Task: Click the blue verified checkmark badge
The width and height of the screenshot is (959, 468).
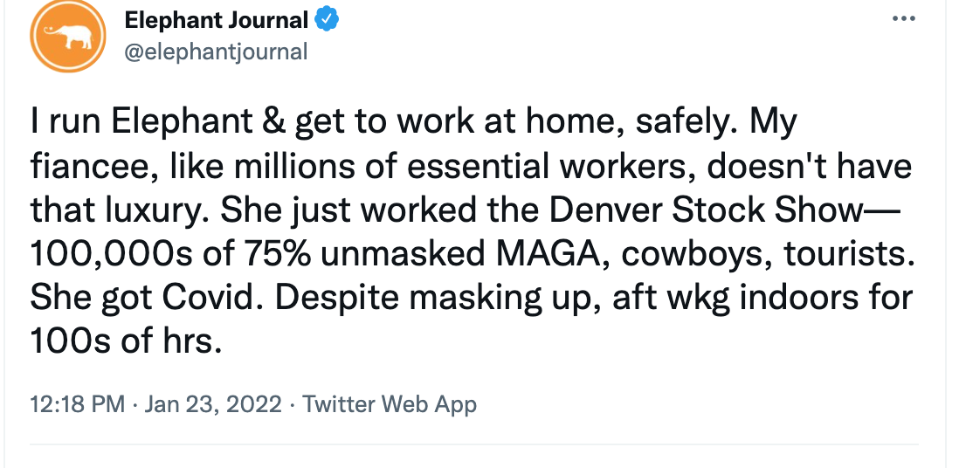Action: coord(327,20)
